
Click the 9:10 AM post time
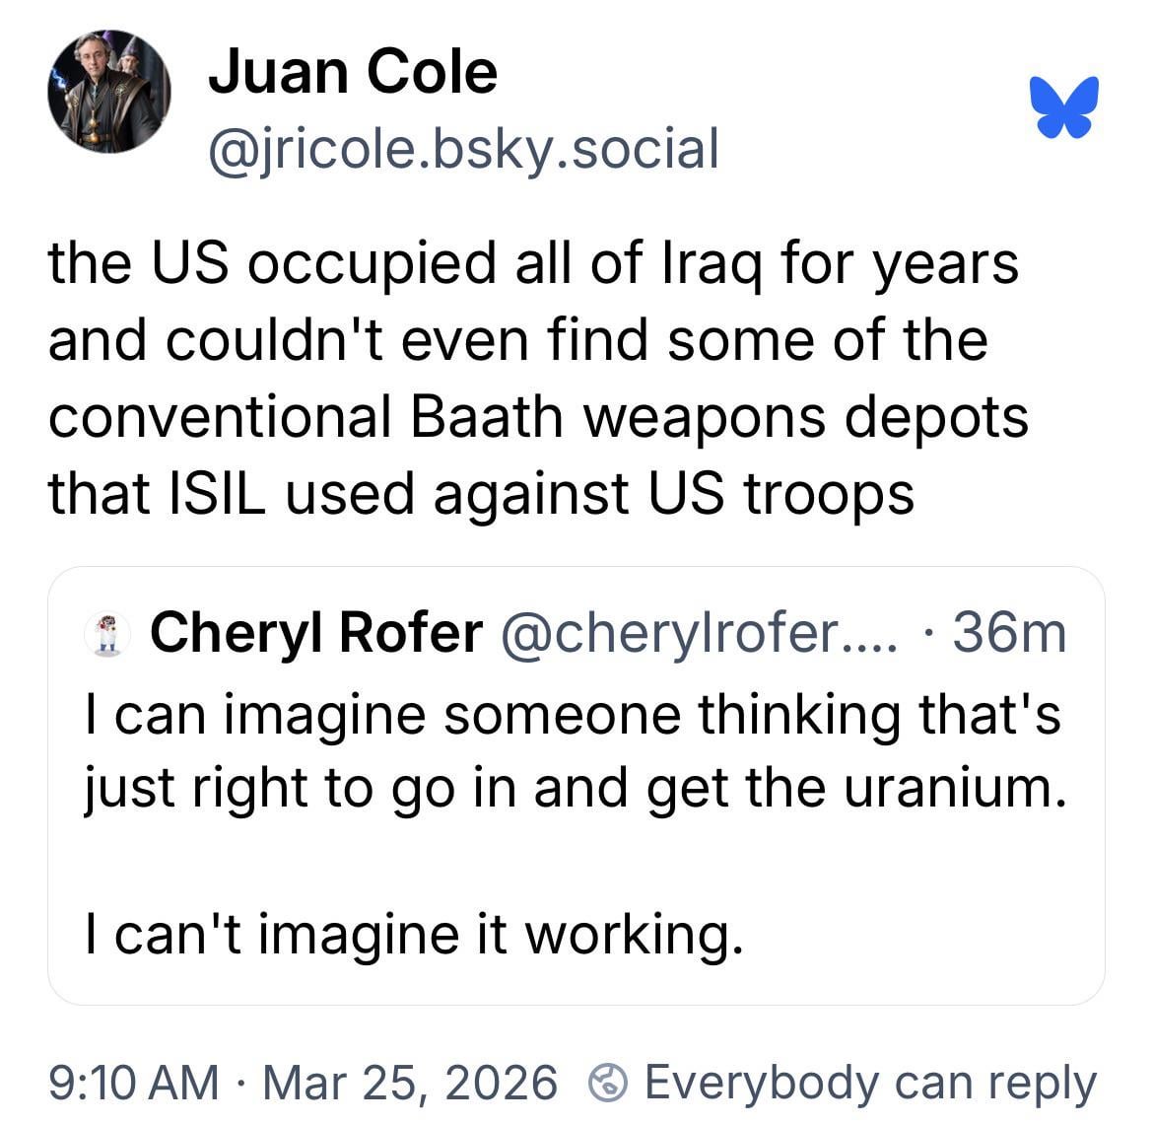click(x=133, y=1083)
